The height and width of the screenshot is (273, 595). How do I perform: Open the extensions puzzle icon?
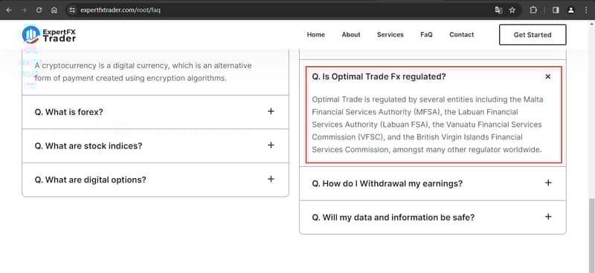(x=533, y=10)
